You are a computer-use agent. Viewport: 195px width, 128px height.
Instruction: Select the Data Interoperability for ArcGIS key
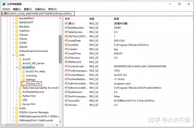pos(41,88)
